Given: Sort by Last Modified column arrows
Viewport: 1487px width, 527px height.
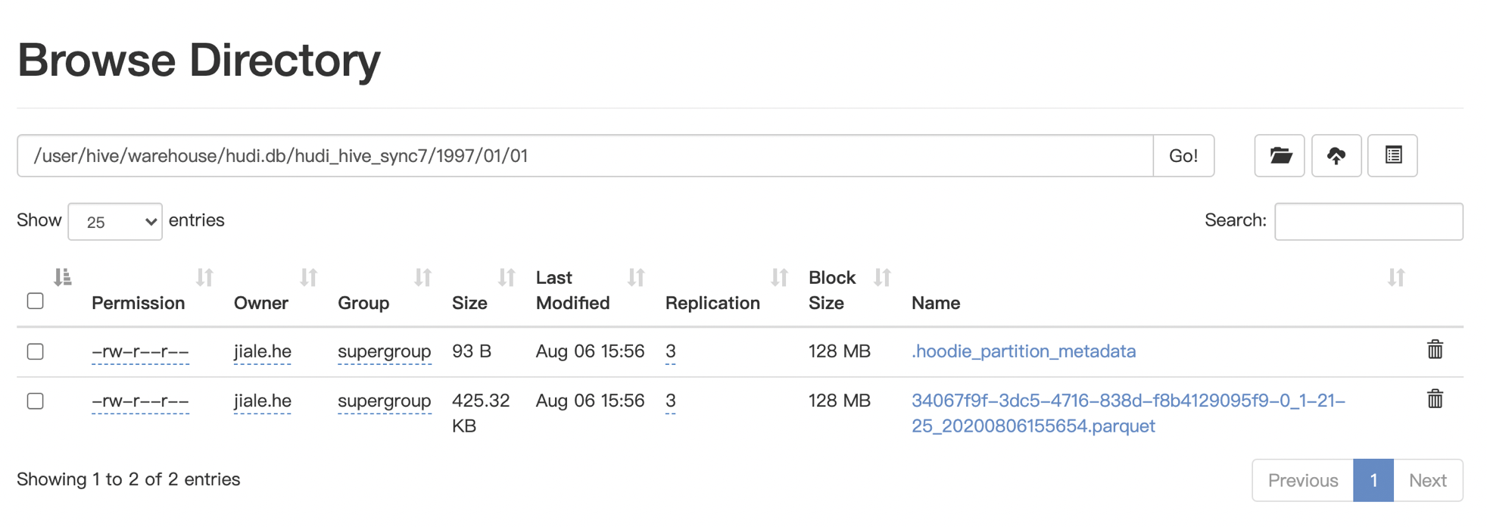Looking at the screenshot, I should point(636,278).
